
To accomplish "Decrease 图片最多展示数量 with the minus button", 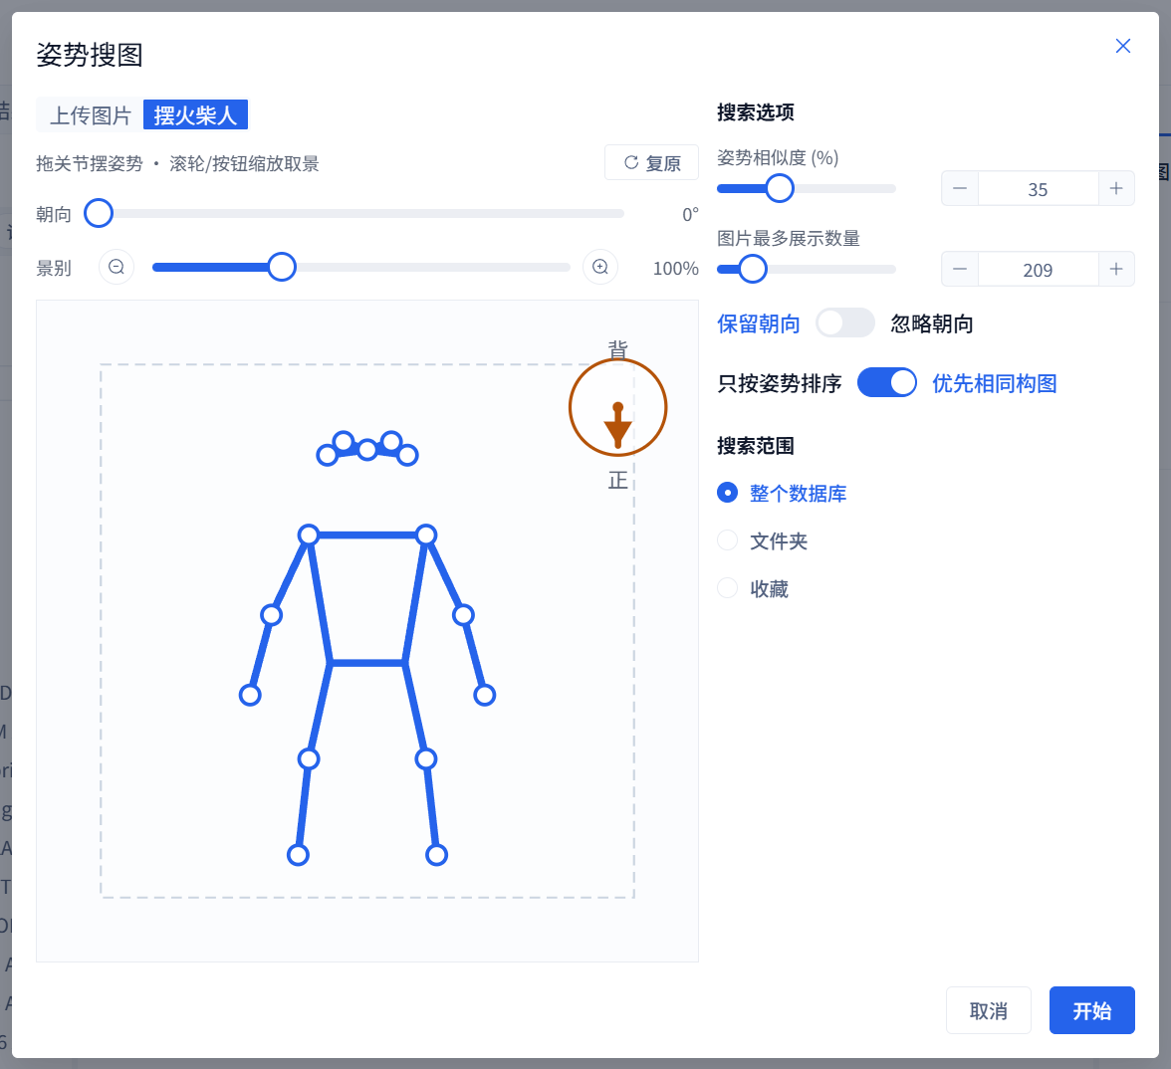I will 960,269.
